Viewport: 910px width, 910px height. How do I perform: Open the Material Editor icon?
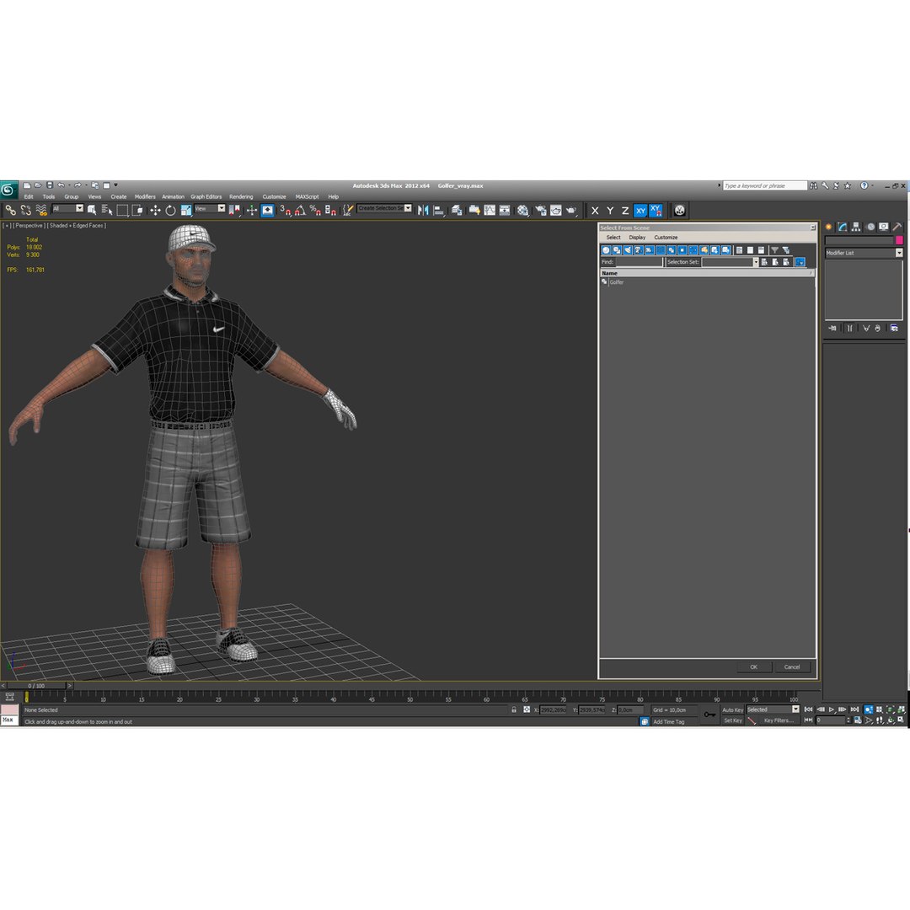tap(523, 210)
